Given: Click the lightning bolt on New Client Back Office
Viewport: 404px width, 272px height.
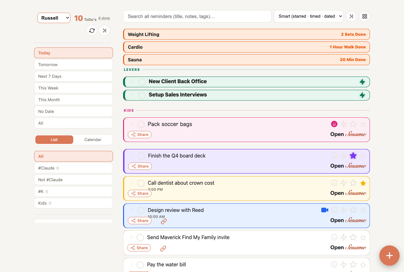Looking at the screenshot, I should 362,82.
